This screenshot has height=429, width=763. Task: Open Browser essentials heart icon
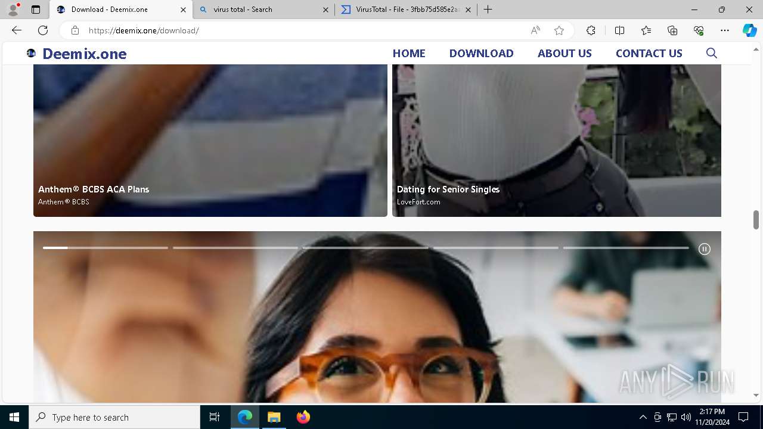(x=699, y=30)
